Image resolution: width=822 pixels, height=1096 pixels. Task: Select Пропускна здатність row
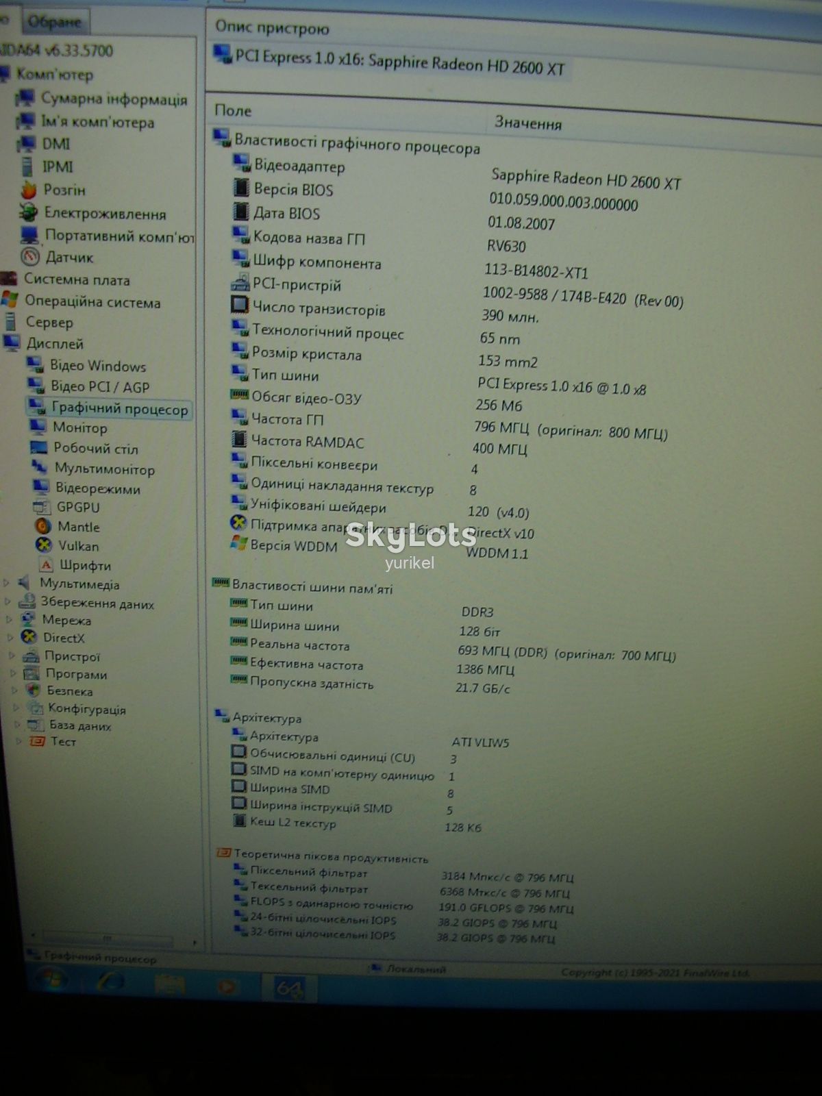tap(369, 685)
